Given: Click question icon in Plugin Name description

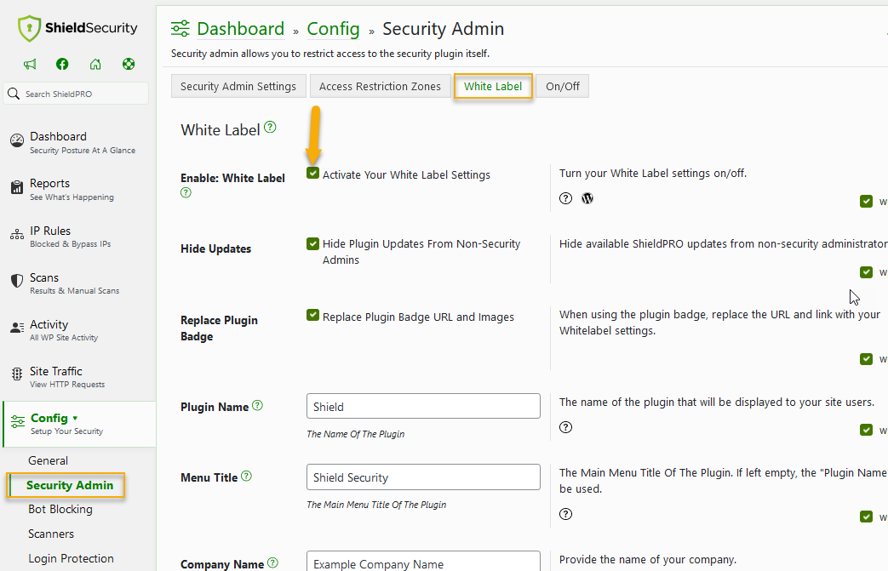Looking at the screenshot, I should (x=566, y=427).
